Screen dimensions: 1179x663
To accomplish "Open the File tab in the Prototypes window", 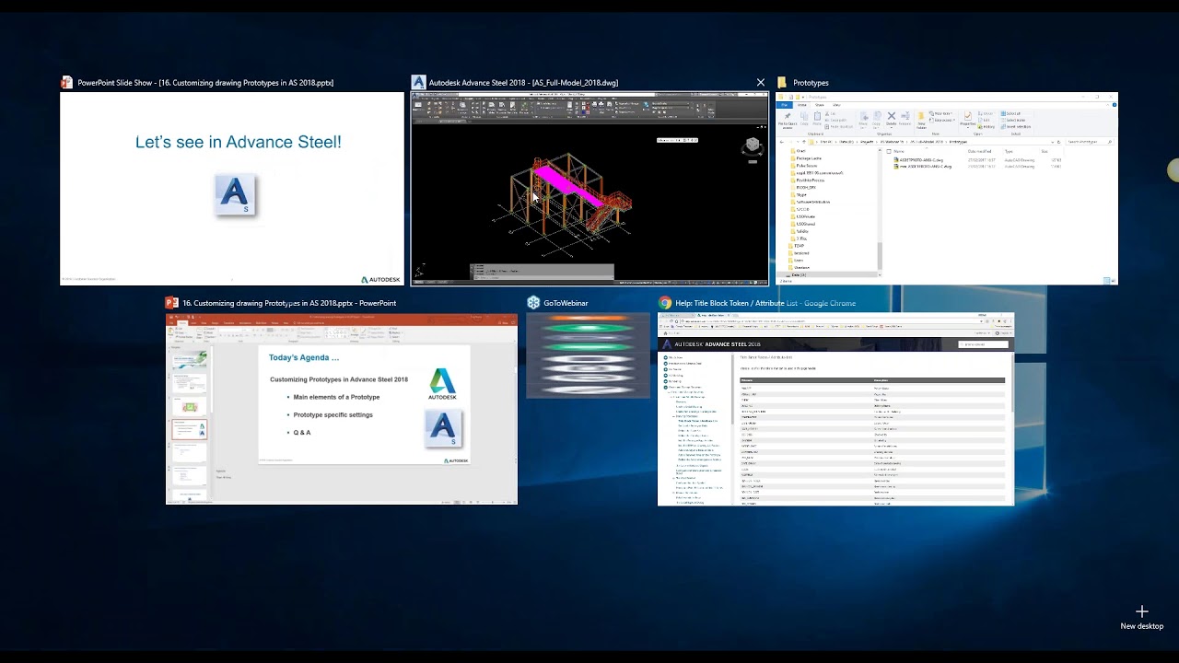I will click(784, 105).
